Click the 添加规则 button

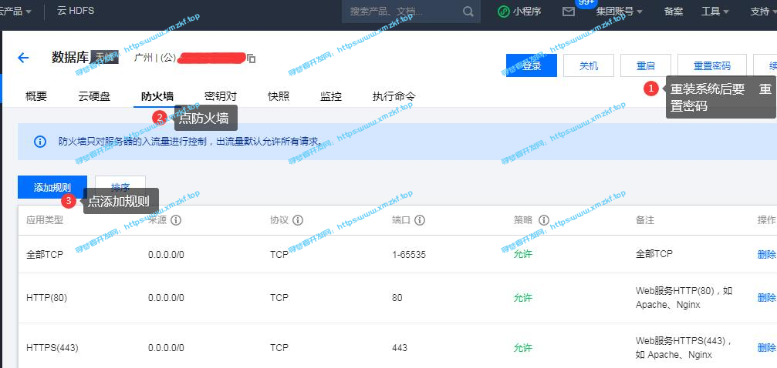point(52,187)
